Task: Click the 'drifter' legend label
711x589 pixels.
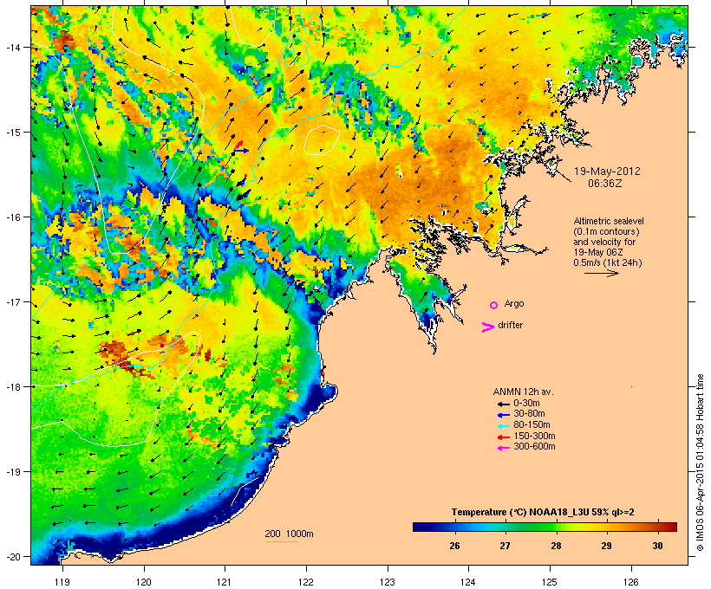Action: [510, 325]
